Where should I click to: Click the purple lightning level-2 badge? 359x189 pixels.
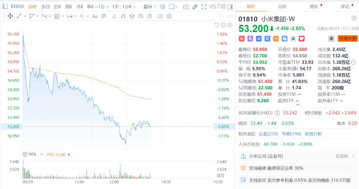point(250,39)
